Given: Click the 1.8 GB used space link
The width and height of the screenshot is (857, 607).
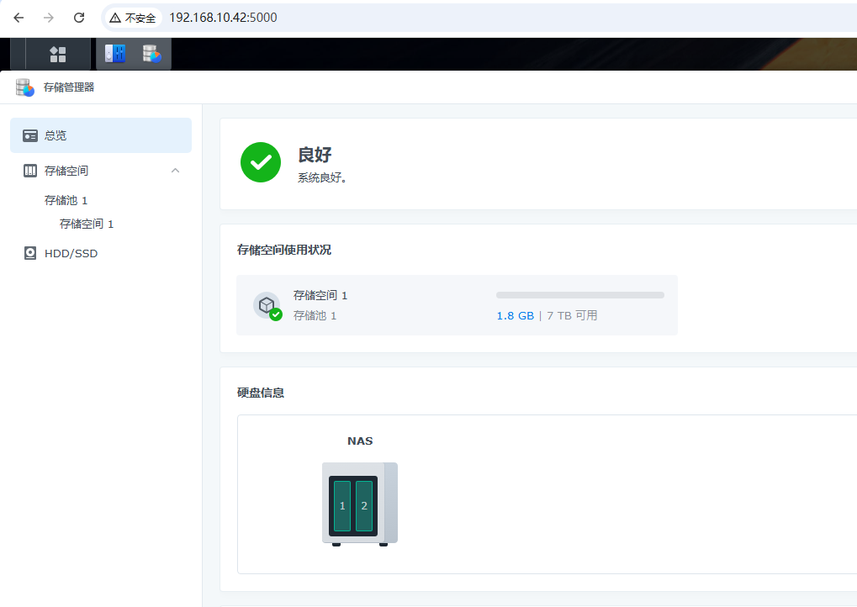Looking at the screenshot, I should (515, 316).
